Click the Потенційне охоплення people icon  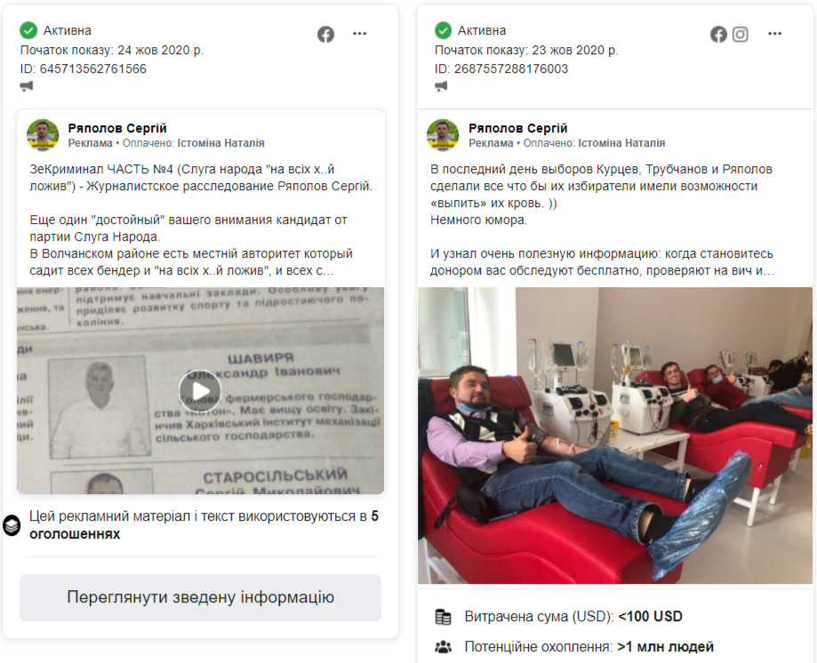pos(443,647)
